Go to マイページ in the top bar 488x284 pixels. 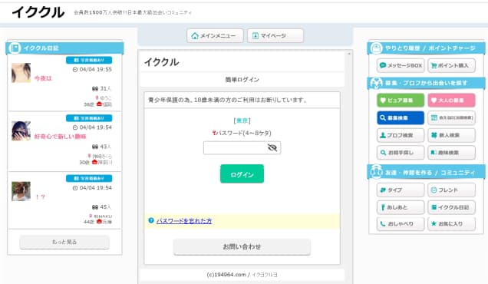[x=275, y=36]
